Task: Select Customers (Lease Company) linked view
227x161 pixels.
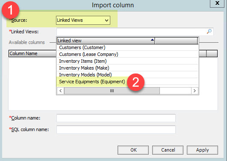Action: pos(127,54)
